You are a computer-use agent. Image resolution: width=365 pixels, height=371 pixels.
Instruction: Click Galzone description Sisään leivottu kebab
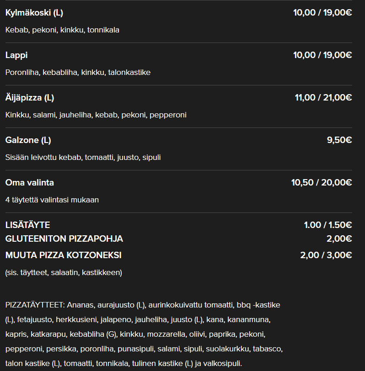click(x=83, y=157)
